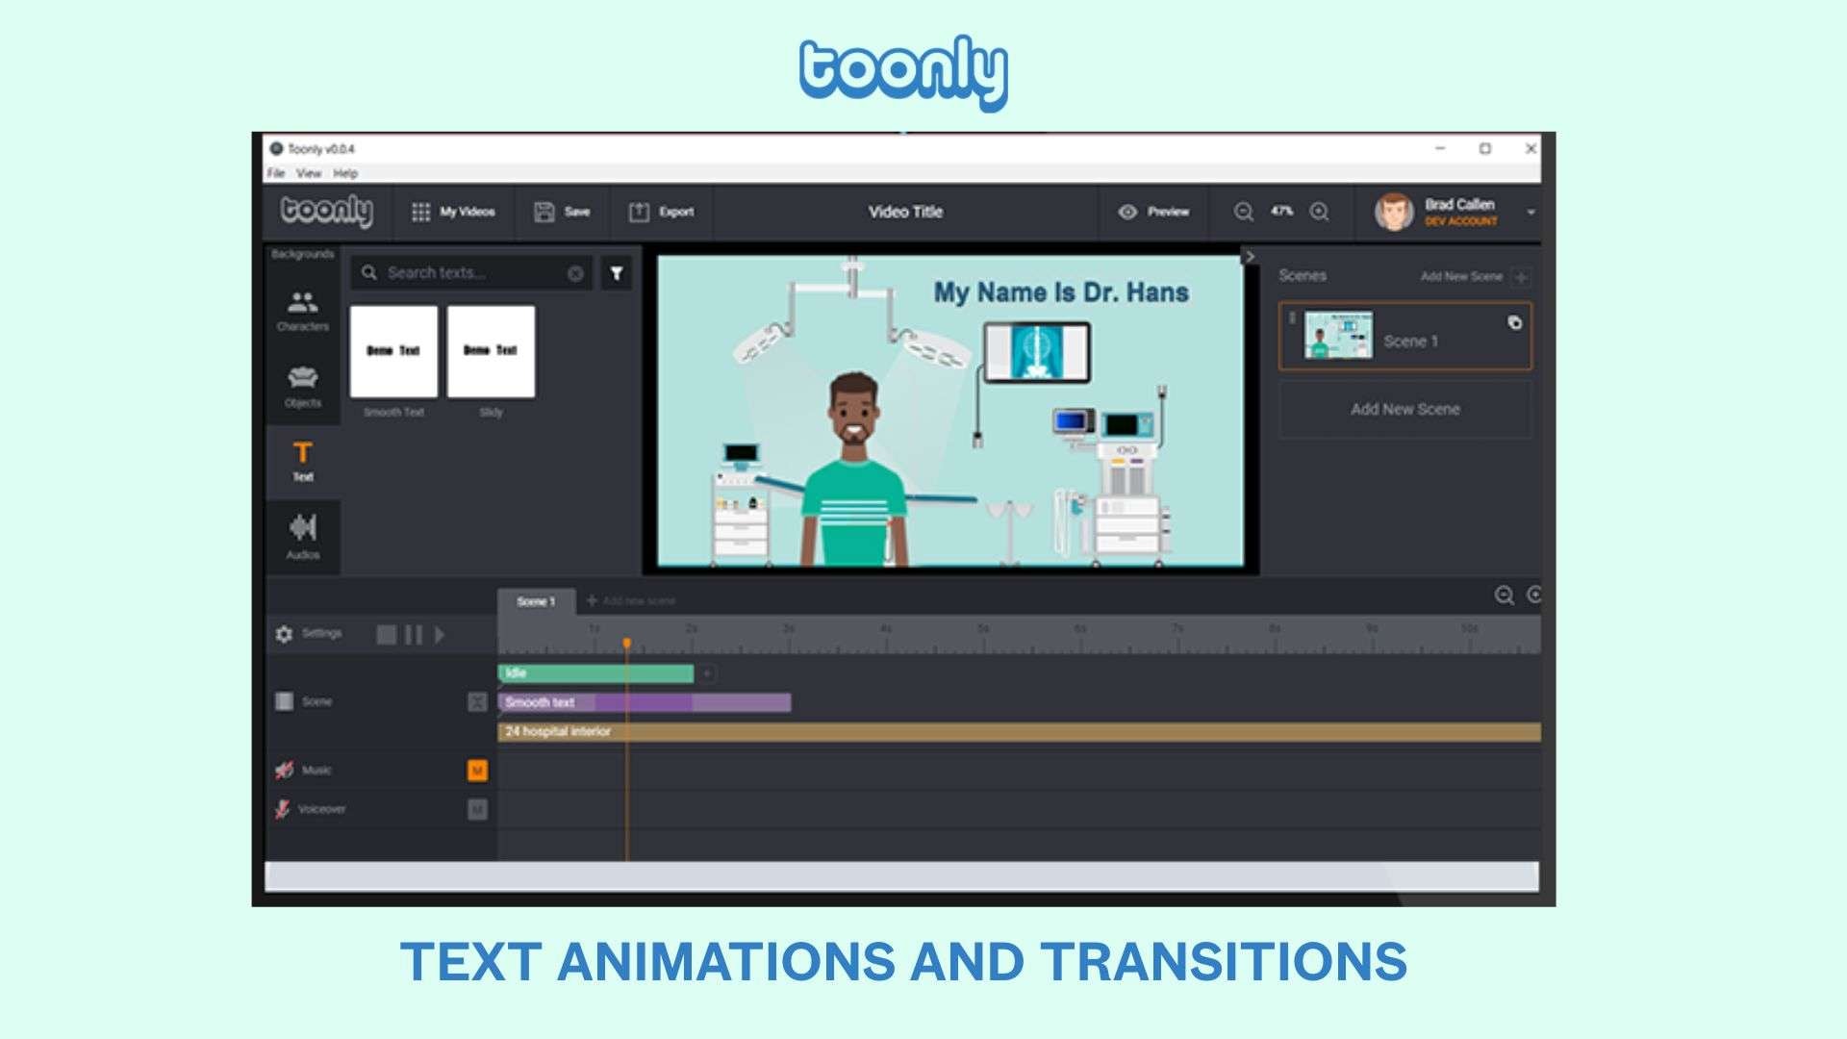Add animation after the Idle clip
The height and width of the screenshot is (1039, 1847).
click(707, 673)
